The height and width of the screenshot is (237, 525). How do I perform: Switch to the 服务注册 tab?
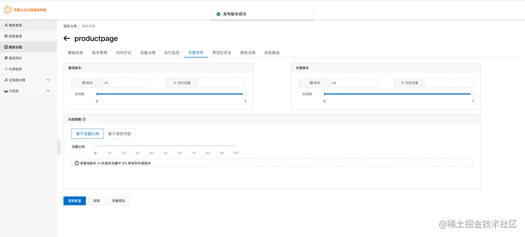tap(248, 53)
